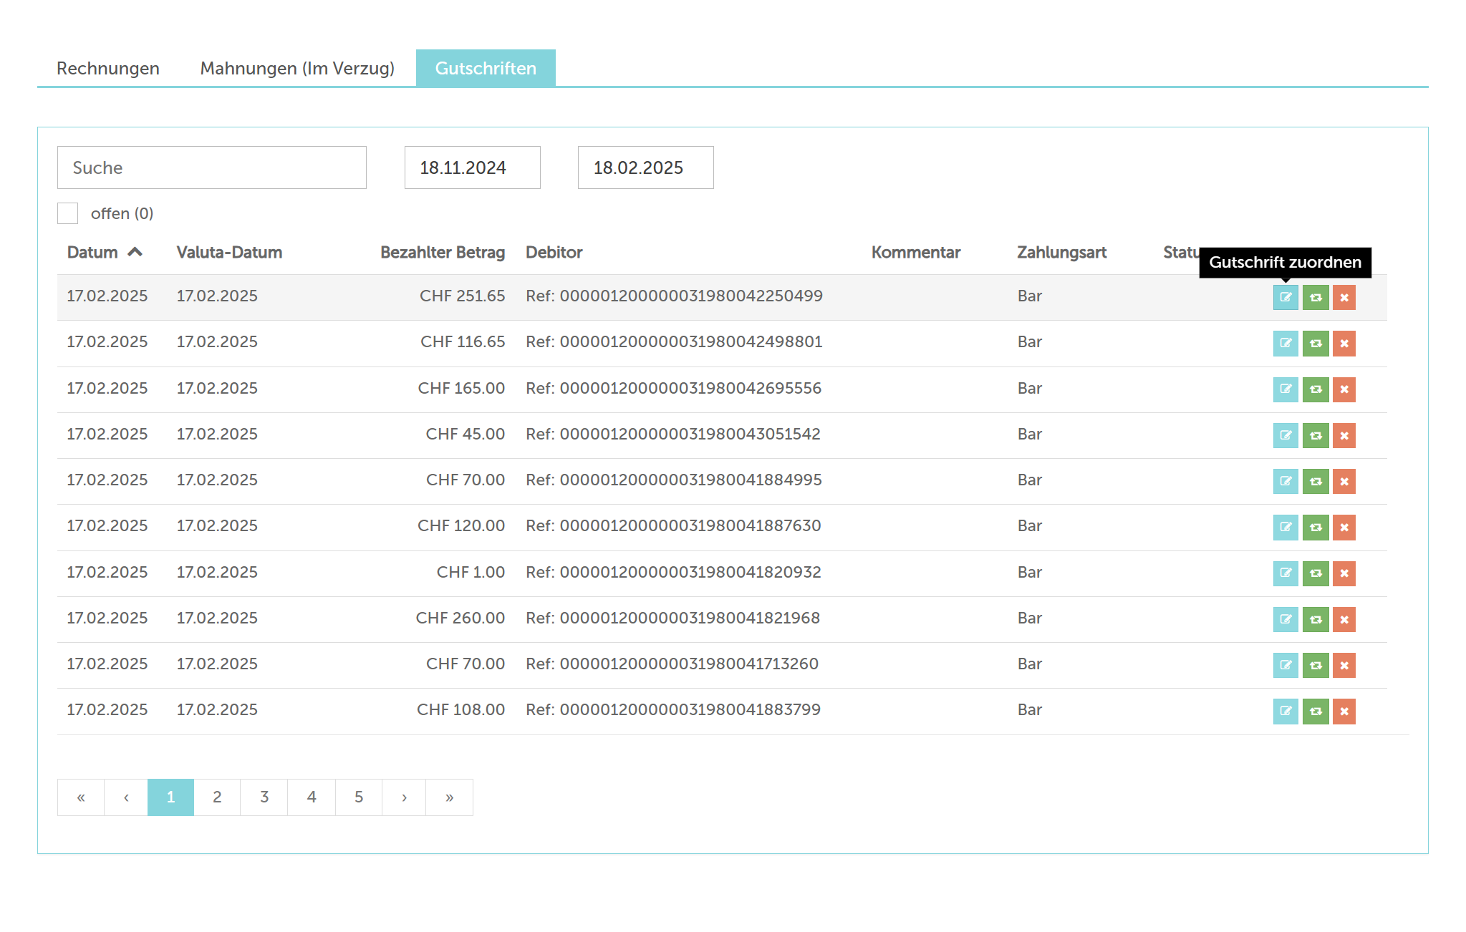Assign credit for CHF 120.00 row
The height and width of the screenshot is (932, 1466).
coord(1286,528)
